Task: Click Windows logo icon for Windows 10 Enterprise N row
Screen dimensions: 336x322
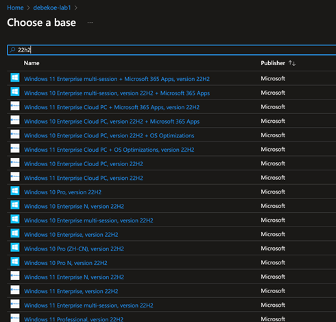Action: click(x=15, y=205)
